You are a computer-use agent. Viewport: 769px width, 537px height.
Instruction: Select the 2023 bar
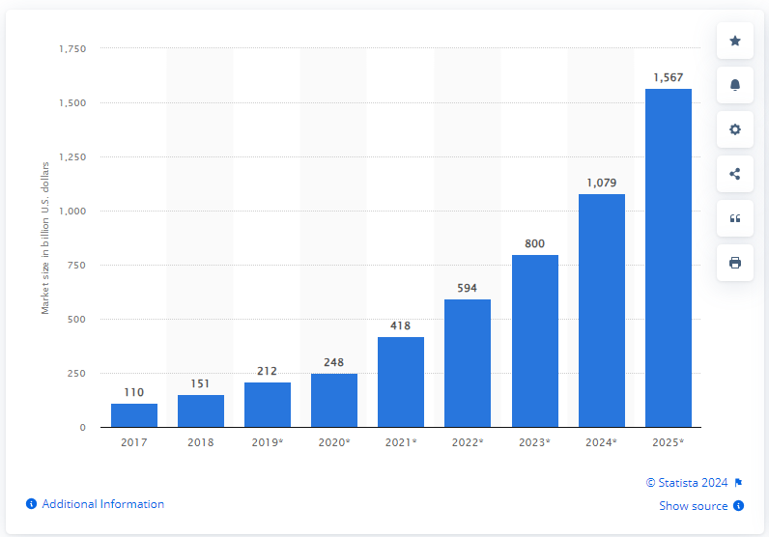point(535,341)
